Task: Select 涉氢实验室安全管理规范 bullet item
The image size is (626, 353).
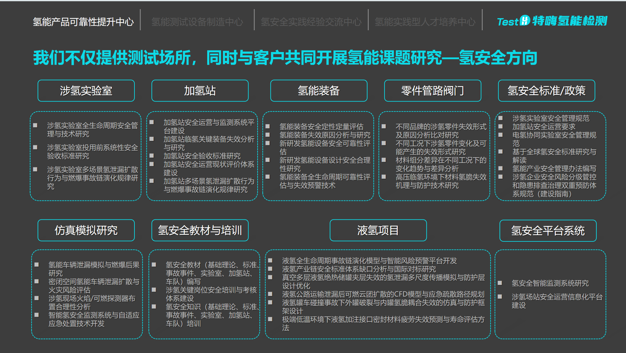Action: coord(550,118)
